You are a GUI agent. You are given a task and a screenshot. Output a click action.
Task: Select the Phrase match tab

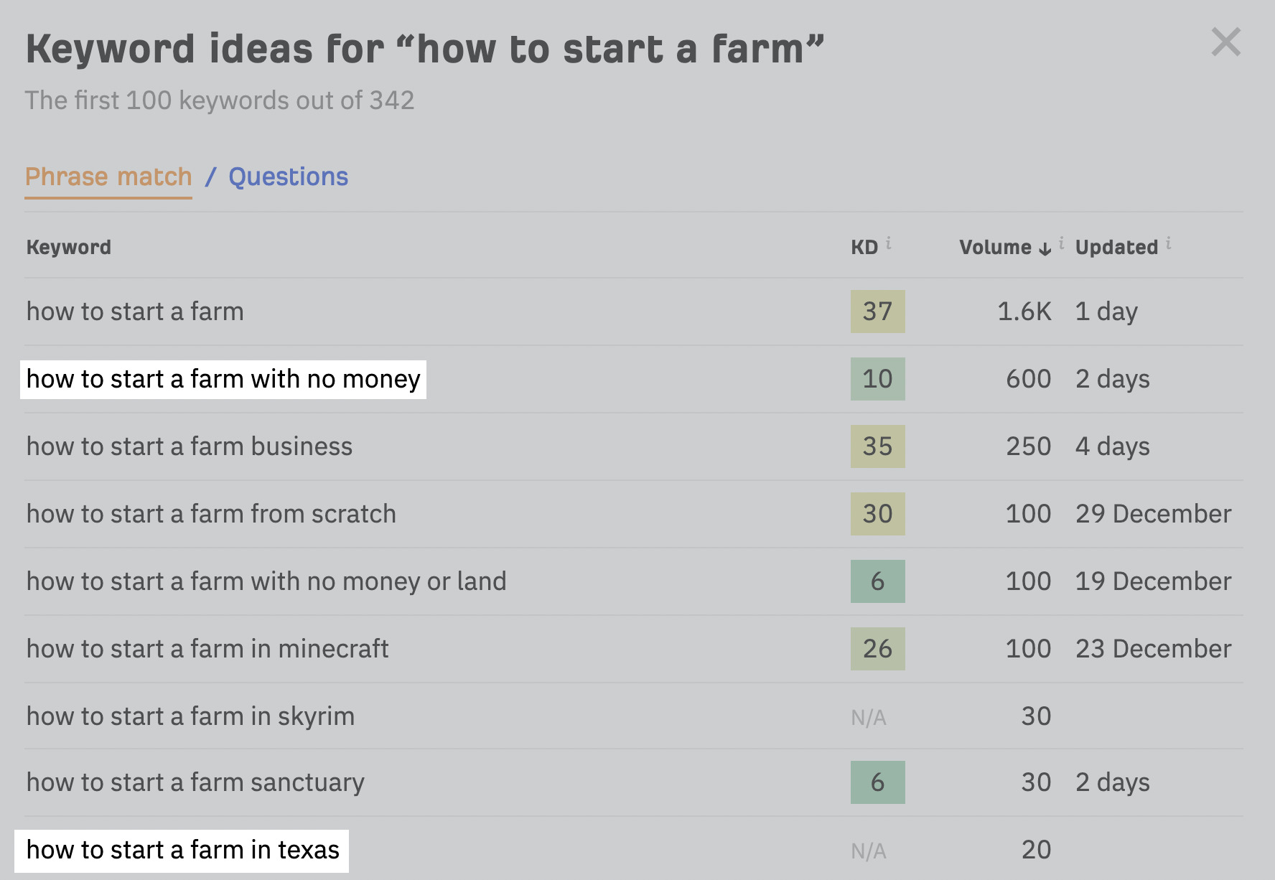click(x=108, y=176)
